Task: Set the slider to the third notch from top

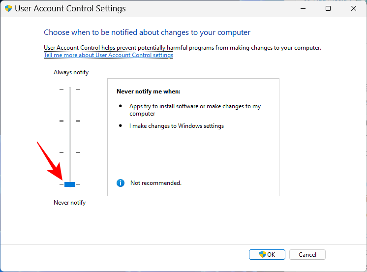Action: (x=70, y=152)
